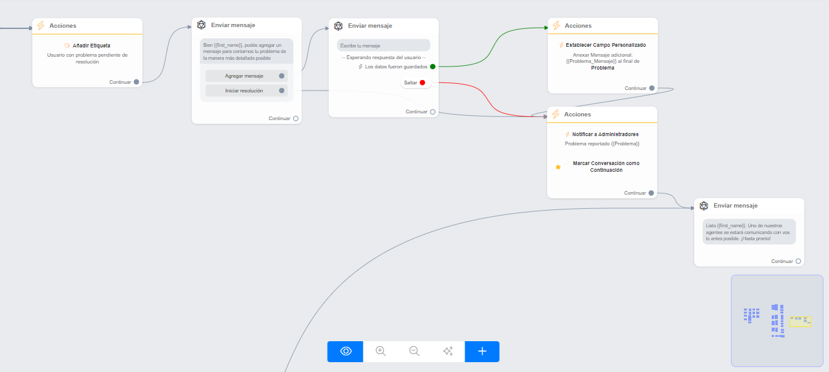The image size is (829, 372).
Task: Click the tag icon beside Añadir Etiqueta
Action: (67, 46)
